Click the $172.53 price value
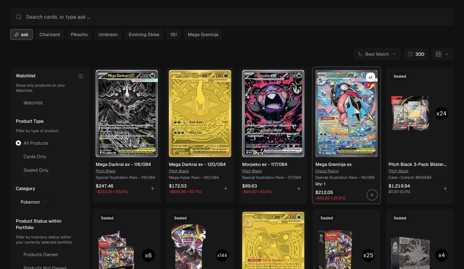This screenshot has height=269, width=464. [178, 186]
